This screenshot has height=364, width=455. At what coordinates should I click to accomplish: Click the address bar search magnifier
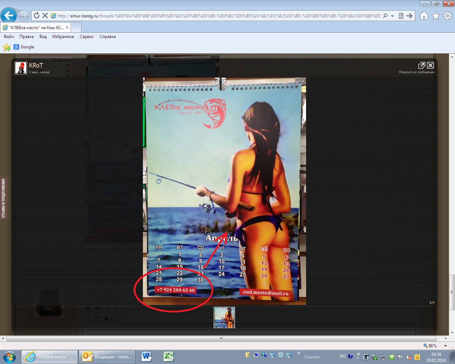click(x=385, y=16)
